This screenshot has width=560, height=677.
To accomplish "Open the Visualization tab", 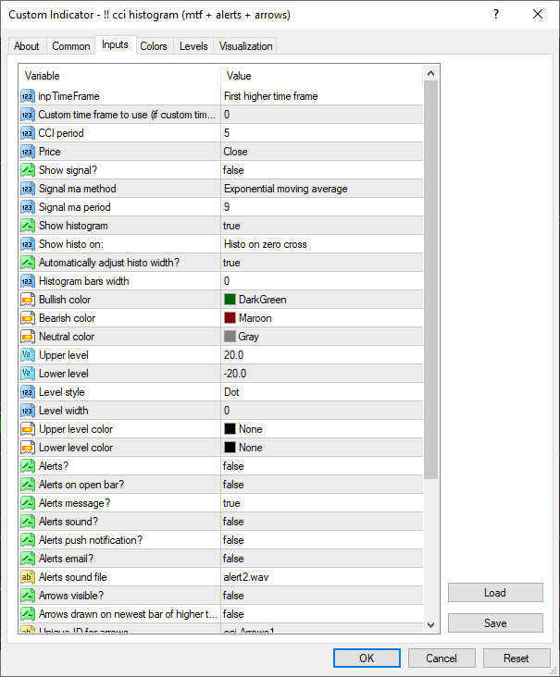I will 246,46.
